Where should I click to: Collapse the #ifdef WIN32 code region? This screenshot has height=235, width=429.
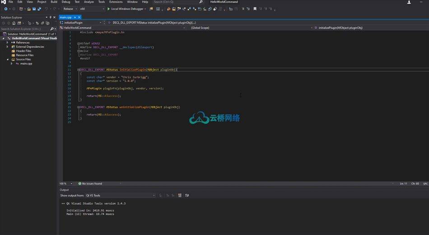pos(79,43)
